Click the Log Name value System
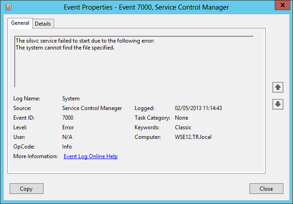The image size is (293, 204). click(71, 99)
